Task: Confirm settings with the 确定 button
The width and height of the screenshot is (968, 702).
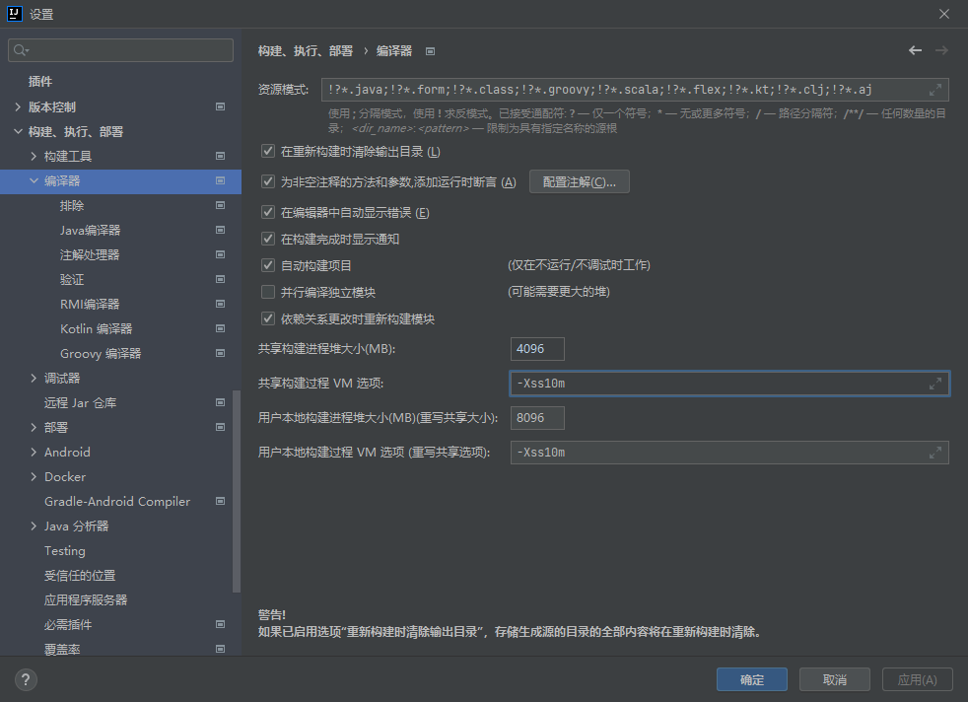Action: coord(751,679)
